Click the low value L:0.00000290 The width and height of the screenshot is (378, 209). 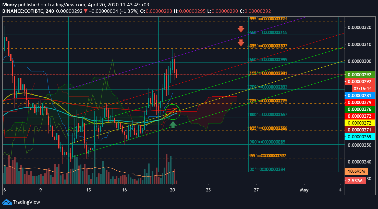coord(222,11)
